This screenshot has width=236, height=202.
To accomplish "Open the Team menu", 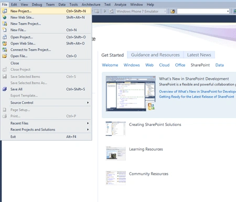I will (x=50, y=5).
